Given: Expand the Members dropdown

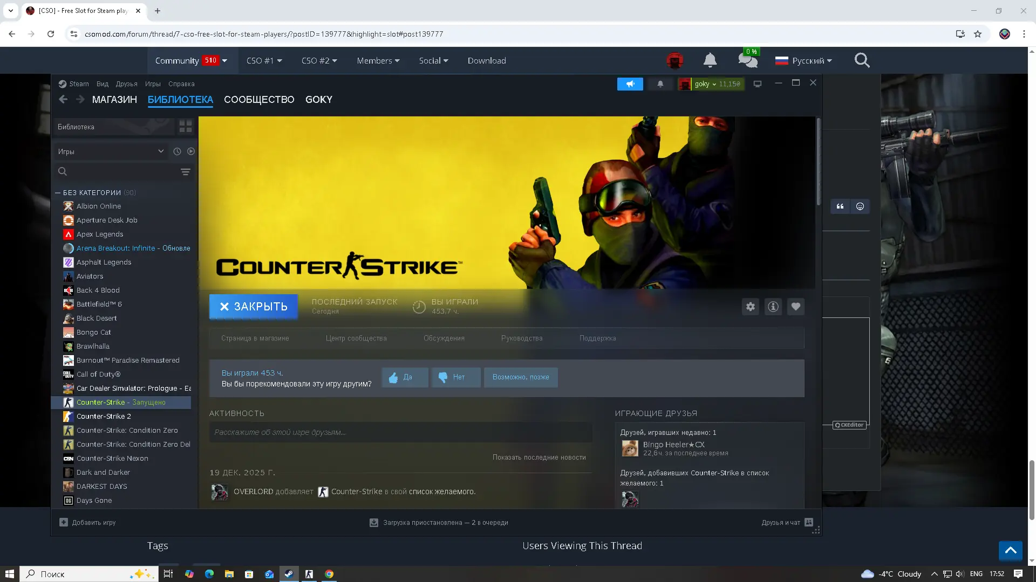Looking at the screenshot, I should [378, 60].
